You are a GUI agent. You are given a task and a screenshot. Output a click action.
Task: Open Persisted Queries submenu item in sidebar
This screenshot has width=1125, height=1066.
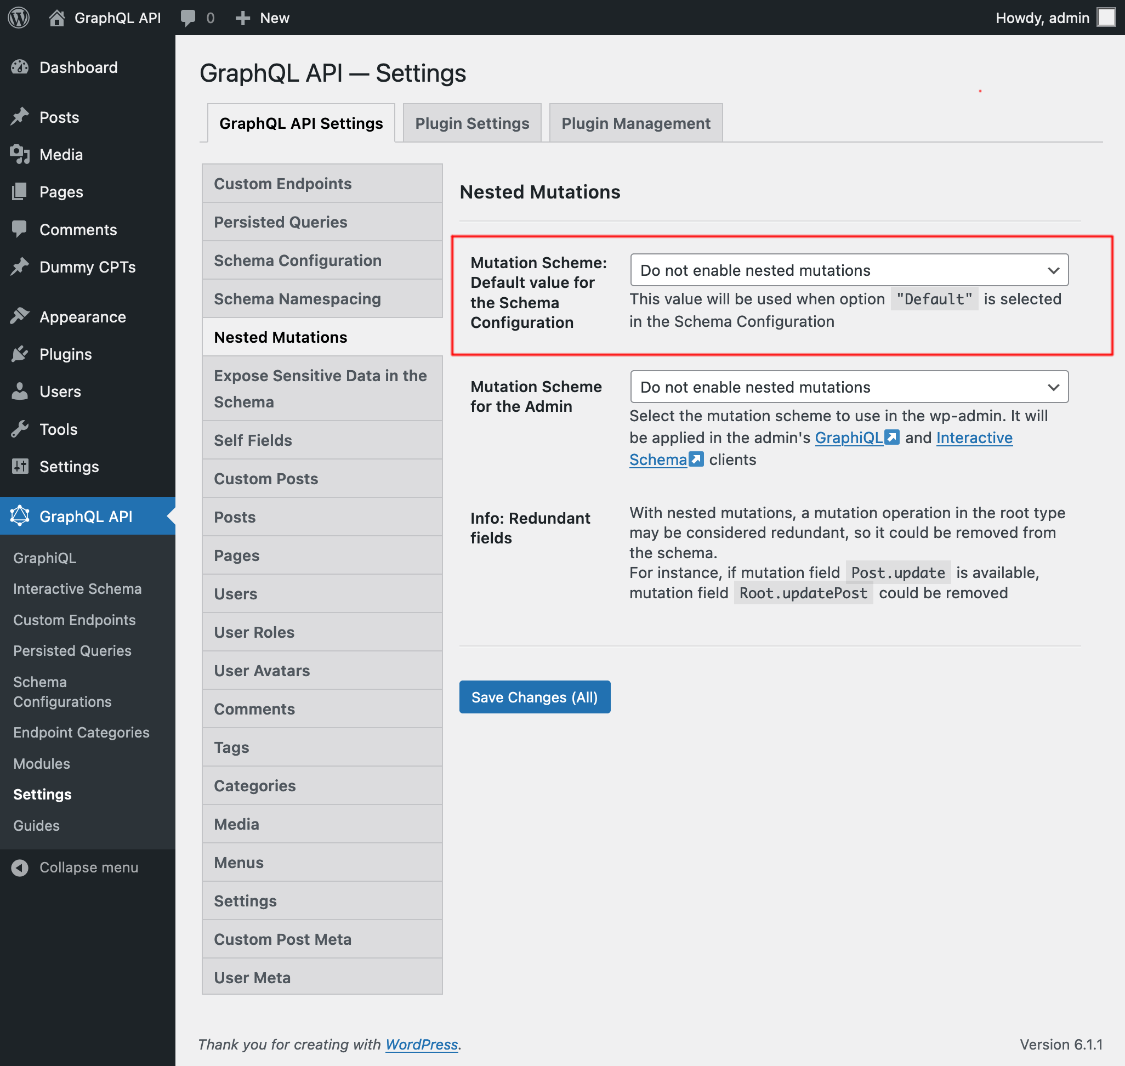point(72,651)
